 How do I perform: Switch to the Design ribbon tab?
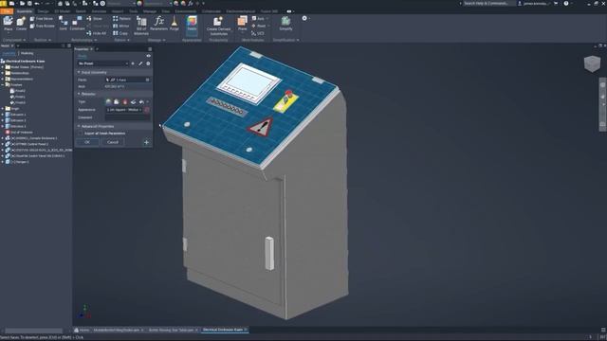pyautogui.click(x=43, y=11)
